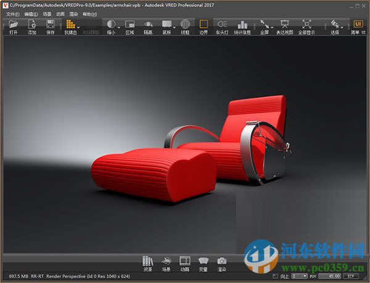Click the 全部显示 show all icon
This screenshot has width=370, height=283.
306,24
